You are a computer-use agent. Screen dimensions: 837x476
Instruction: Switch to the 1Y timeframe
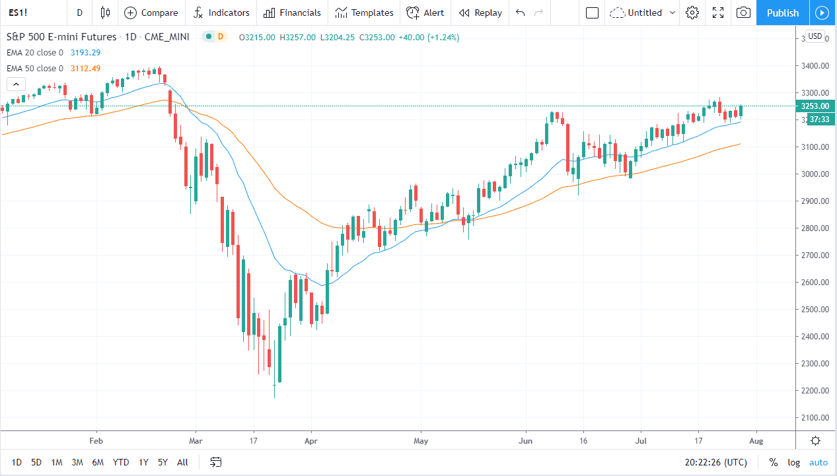[143, 462]
